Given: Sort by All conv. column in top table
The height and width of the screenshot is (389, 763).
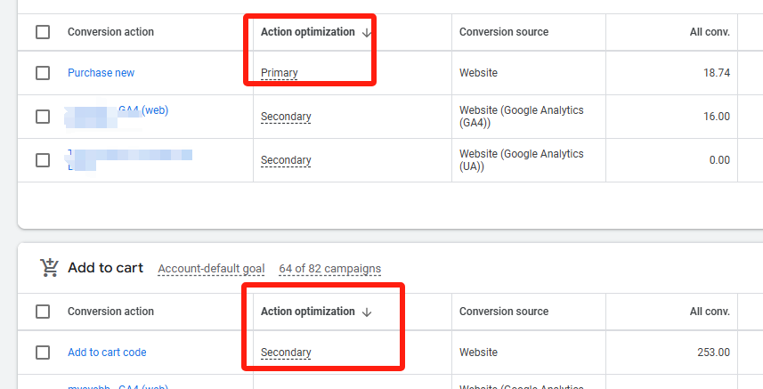Looking at the screenshot, I should click(710, 32).
